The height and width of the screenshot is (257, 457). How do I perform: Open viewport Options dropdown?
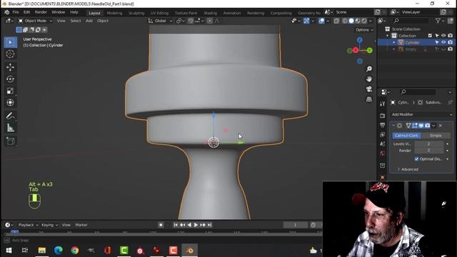tap(364, 30)
